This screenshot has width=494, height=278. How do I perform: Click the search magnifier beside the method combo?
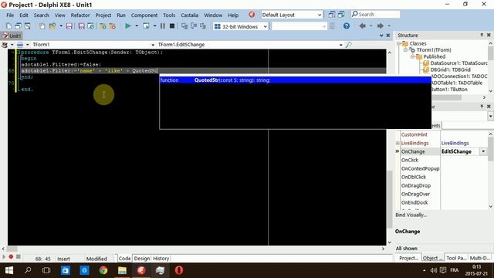(348, 45)
